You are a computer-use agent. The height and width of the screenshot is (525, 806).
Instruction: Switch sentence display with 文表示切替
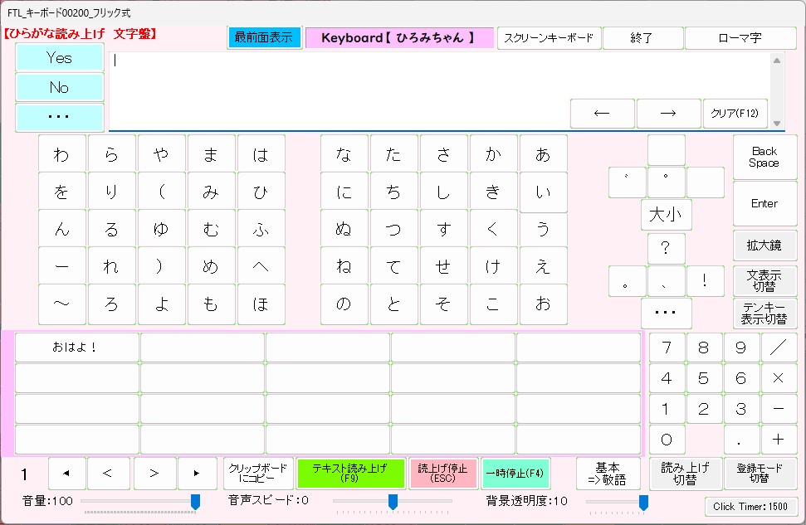(x=764, y=280)
